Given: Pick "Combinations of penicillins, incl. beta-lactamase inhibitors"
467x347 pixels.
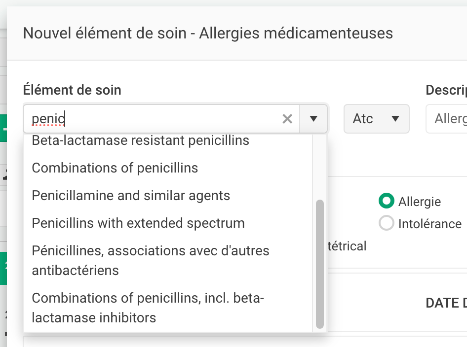Looking at the screenshot, I should point(148,308).
